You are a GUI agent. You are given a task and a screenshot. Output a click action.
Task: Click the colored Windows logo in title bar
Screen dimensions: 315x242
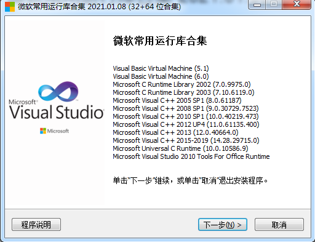click(10, 7)
